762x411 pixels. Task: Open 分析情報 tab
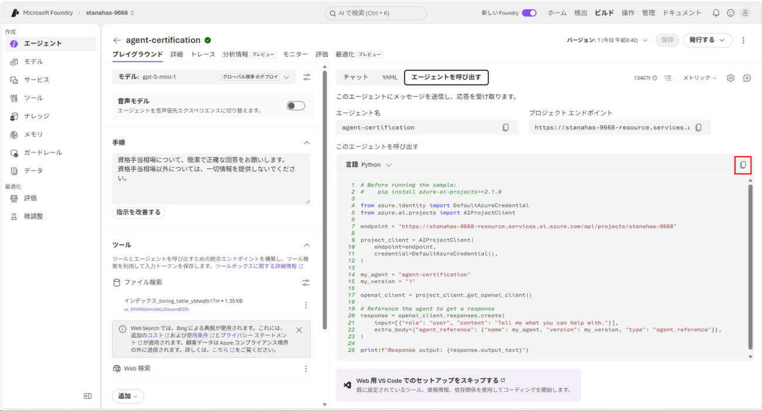[249, 55]
